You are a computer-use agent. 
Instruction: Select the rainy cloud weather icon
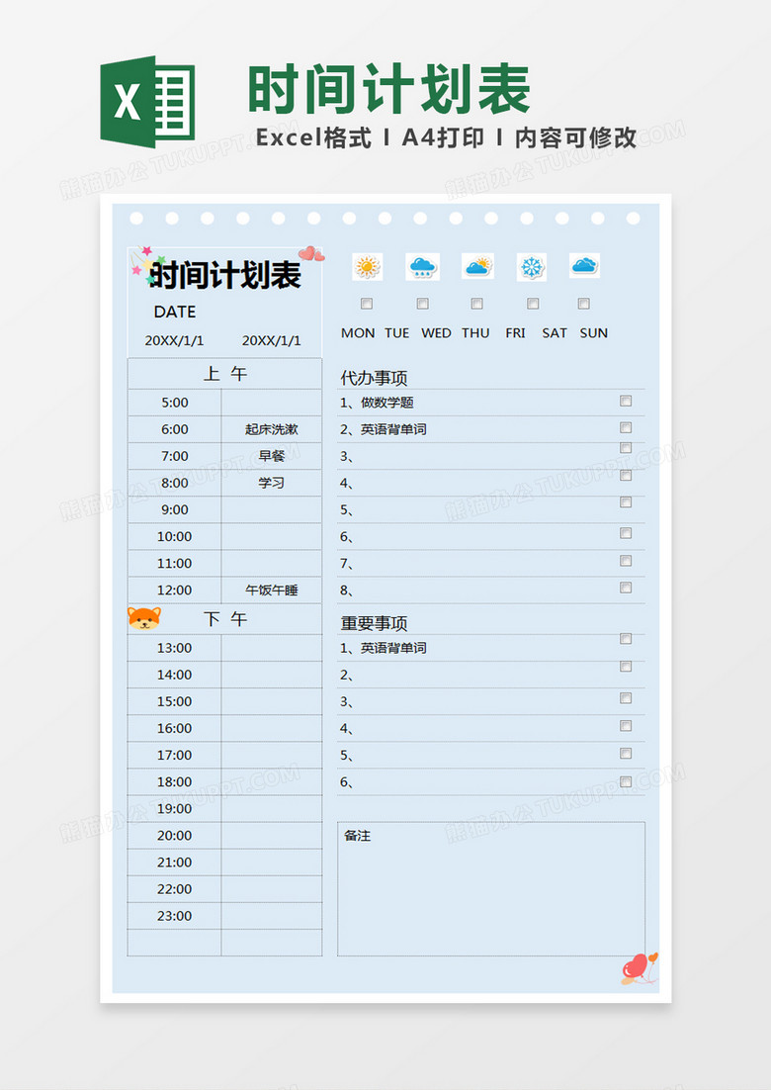pos(422,267)
